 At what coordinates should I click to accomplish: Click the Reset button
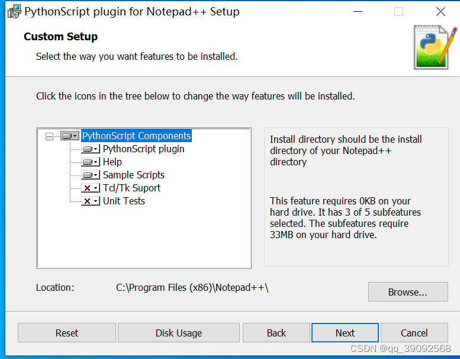tap(67, 333)
